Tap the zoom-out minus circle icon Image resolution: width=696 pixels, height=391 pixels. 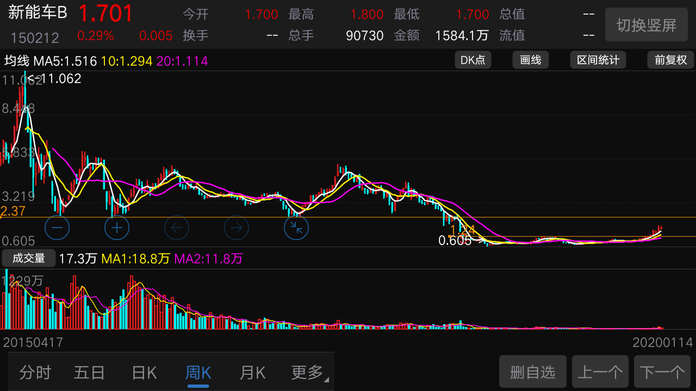click(57, 228)
